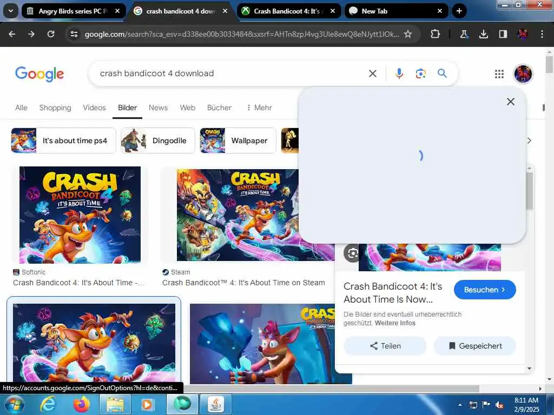Click the Gespeichert saved button
This screenshot has width=554, height=415.
click(x=475, y=346)
